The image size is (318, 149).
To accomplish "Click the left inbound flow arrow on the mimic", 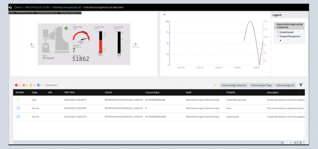I will click(x=31, y=44).
